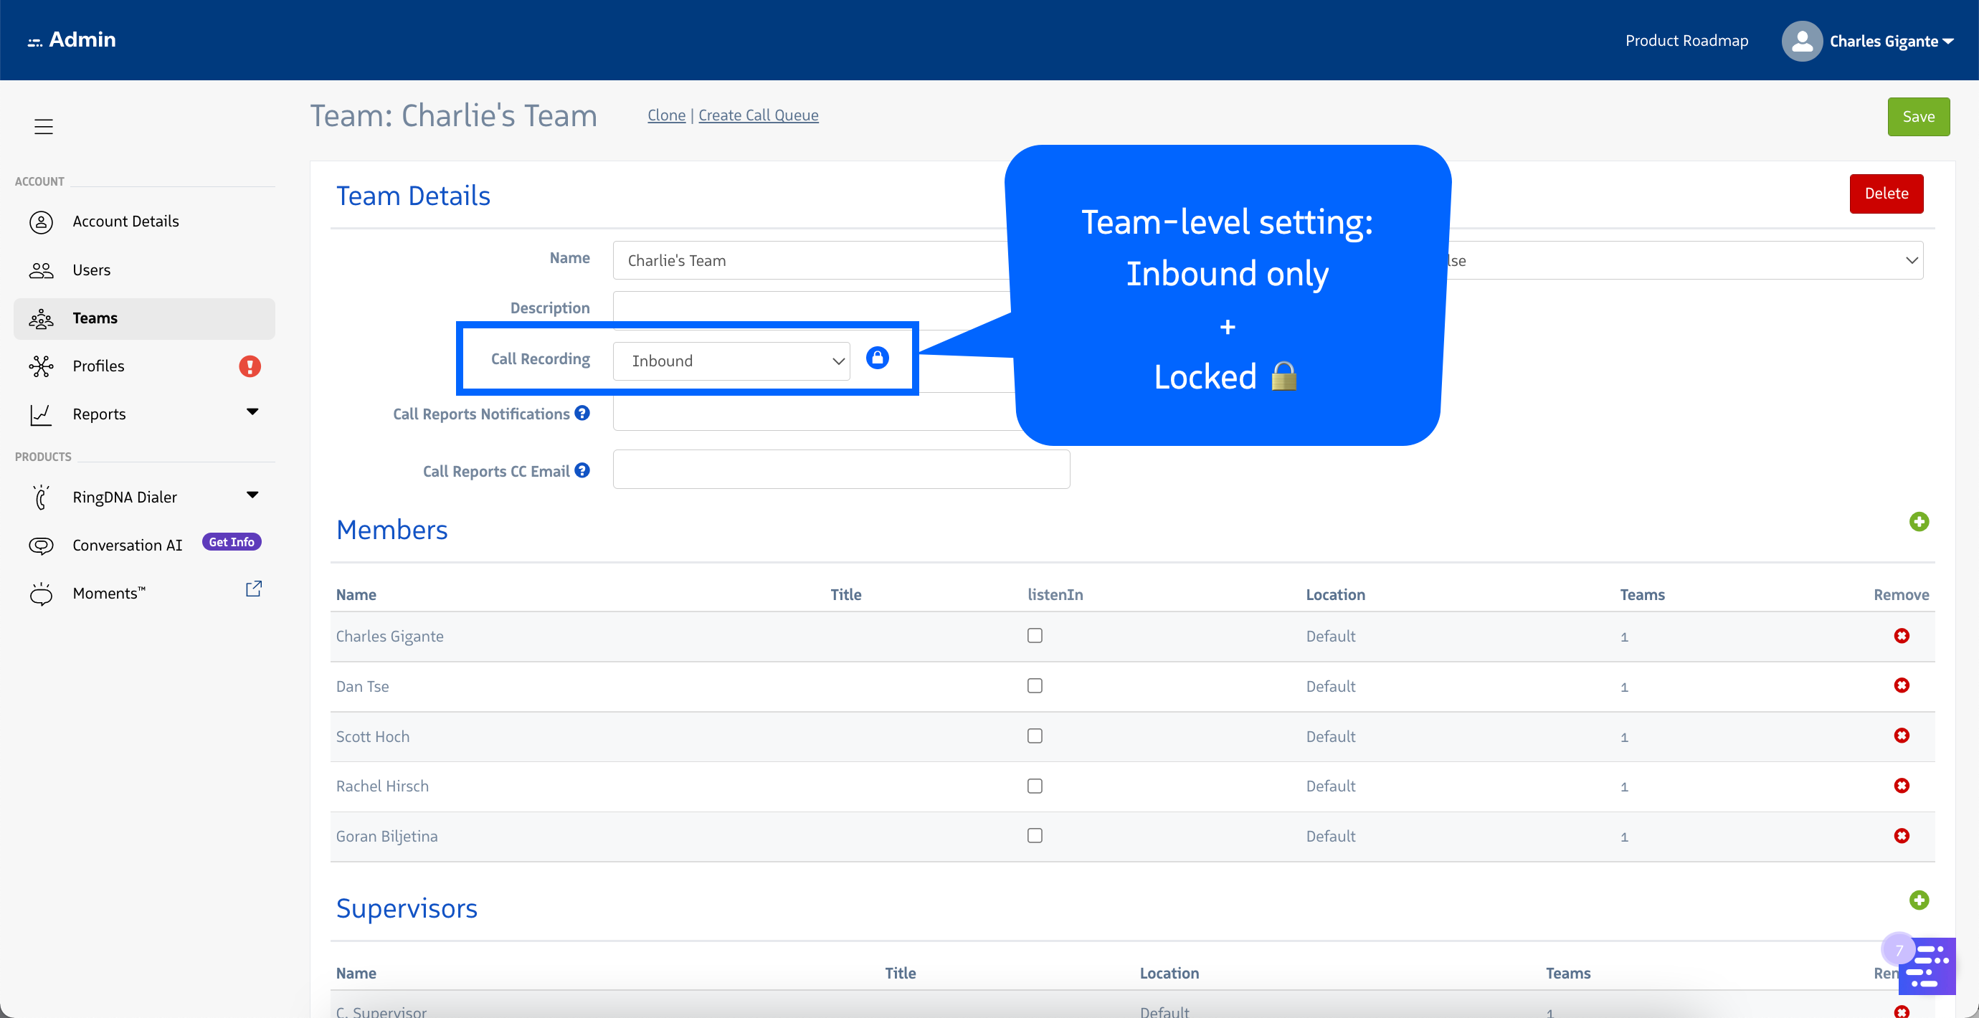Go to Account Details in sidebar
The image size is (1979, 1018).
(125, 222)
